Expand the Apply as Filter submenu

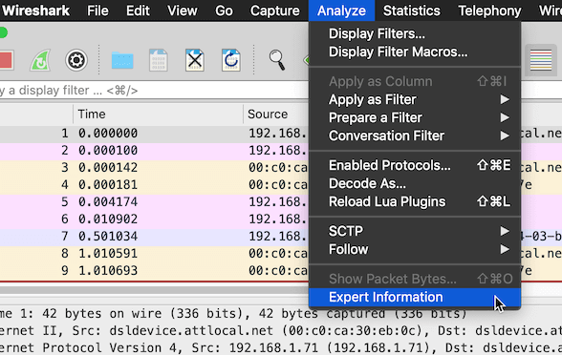[415, 99]
